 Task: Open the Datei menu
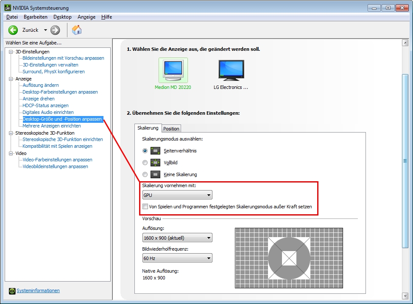(12, 17)
